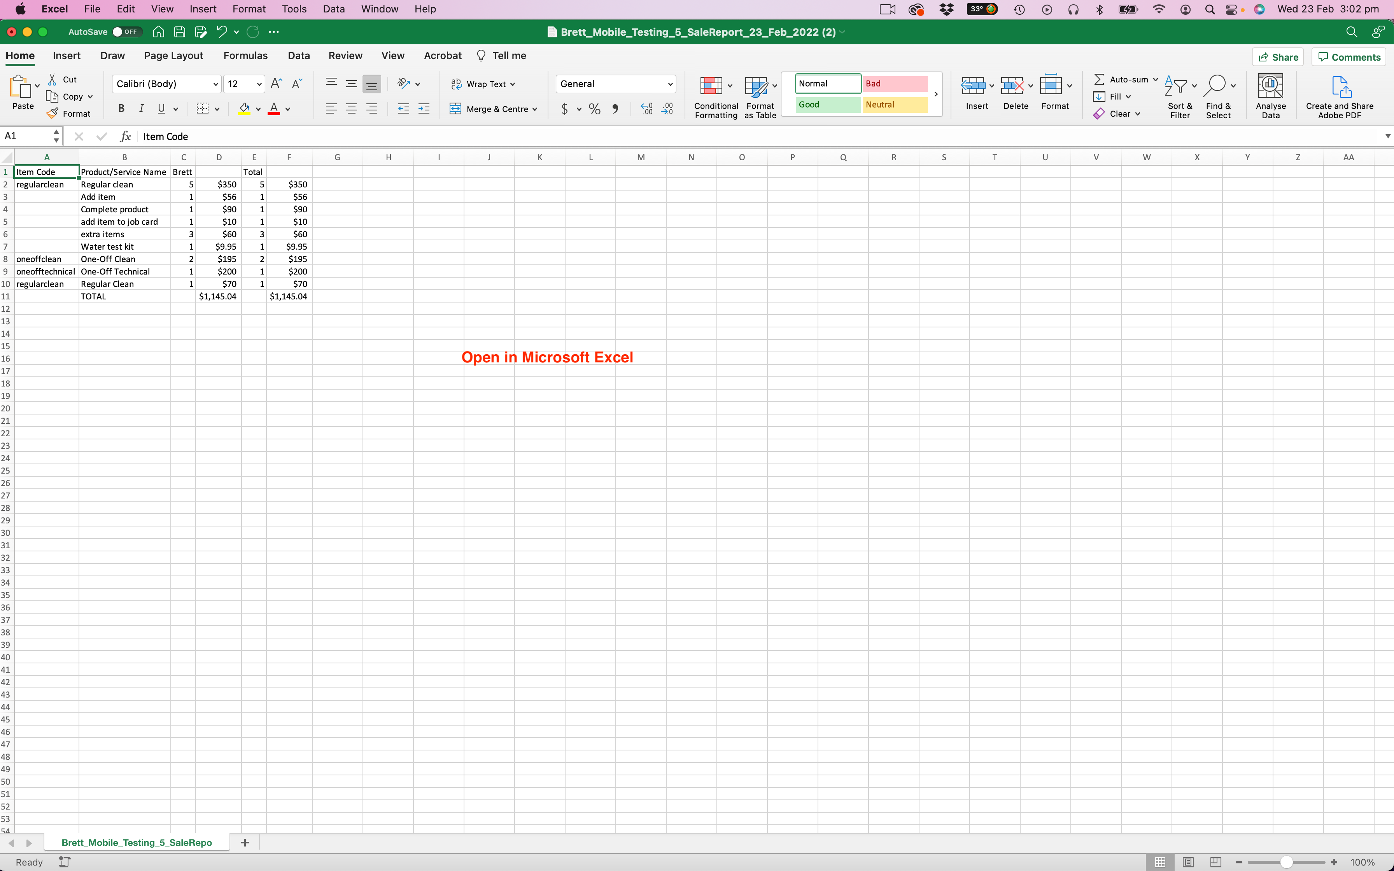The width and height of the screenshot is (1394, 871).
Task: Expand Merge & Centre options
Action: point(534,109)
